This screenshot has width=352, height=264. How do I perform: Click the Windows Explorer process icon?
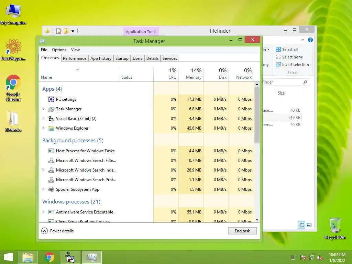click(51, 128)
